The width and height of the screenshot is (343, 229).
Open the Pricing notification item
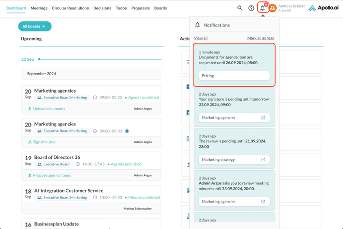tap(234, 76)
